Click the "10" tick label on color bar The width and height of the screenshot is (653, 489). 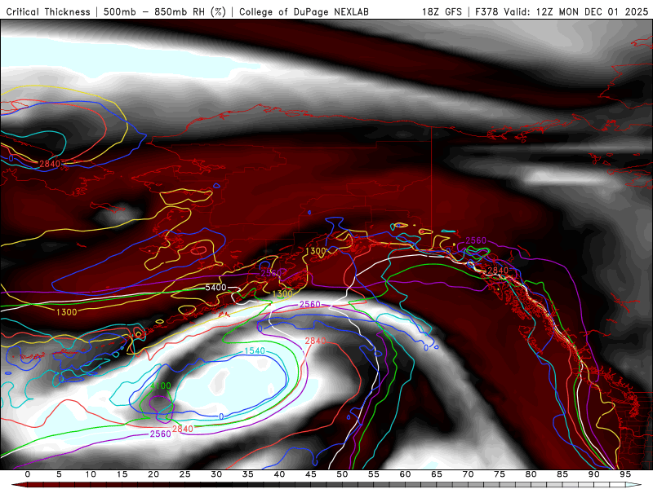pyautogui.click(x=91, y=474)
